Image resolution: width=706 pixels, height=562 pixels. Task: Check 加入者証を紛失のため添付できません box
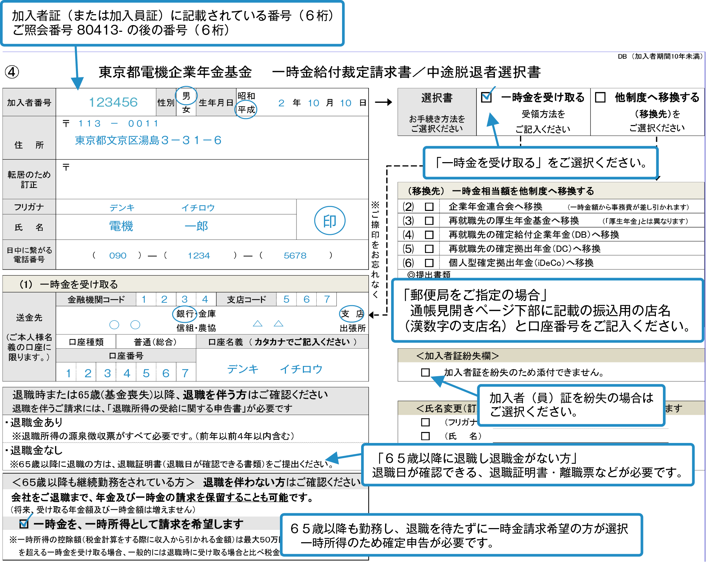tap(425, 372)
